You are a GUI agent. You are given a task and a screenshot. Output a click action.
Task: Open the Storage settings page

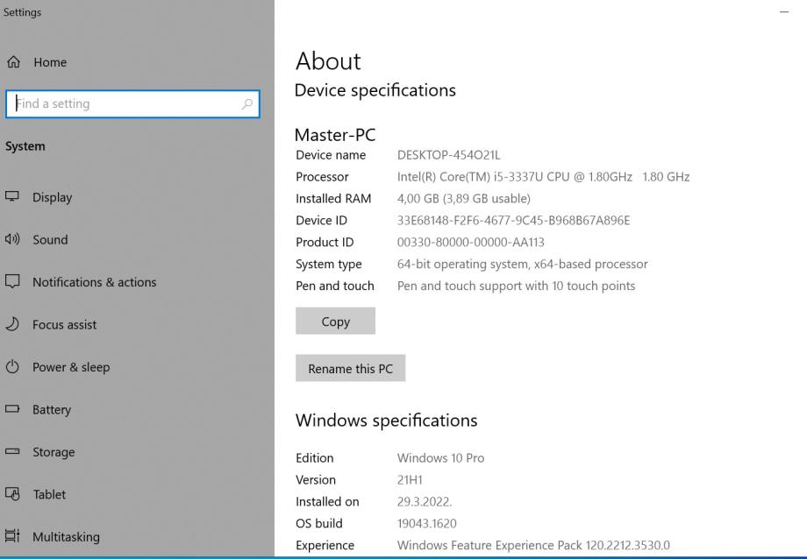[54, 452]
